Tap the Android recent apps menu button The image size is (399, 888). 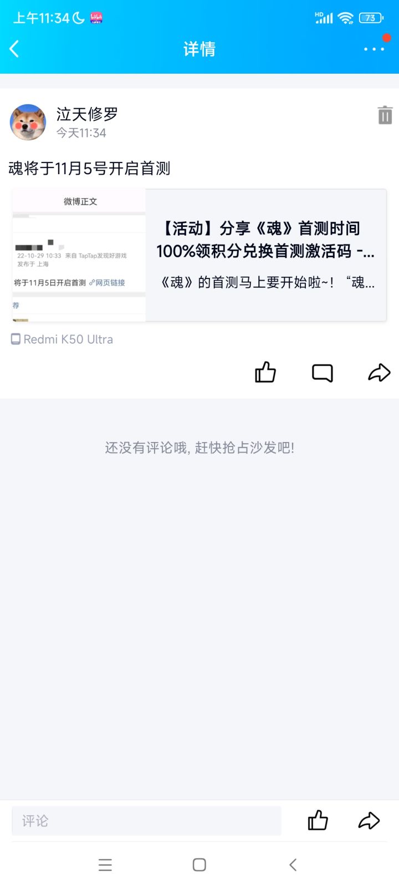click(105, 865)
